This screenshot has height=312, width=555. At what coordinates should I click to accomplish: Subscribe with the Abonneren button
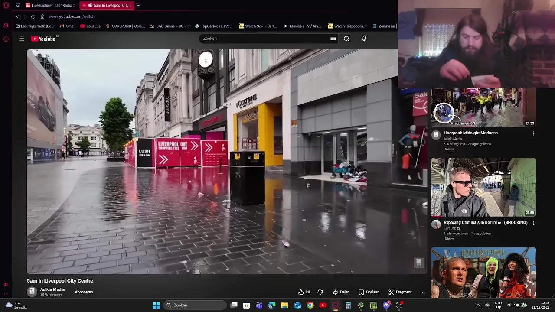coord(84,292)
